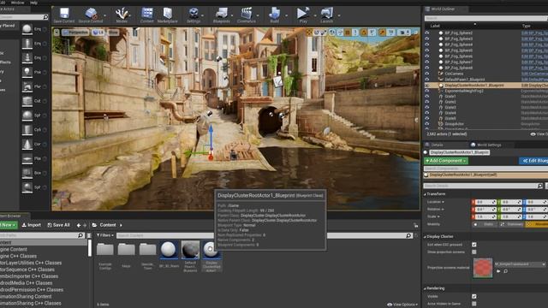Use selected asset arrow for projection material
548x308 pixels.
click(498, 271)
